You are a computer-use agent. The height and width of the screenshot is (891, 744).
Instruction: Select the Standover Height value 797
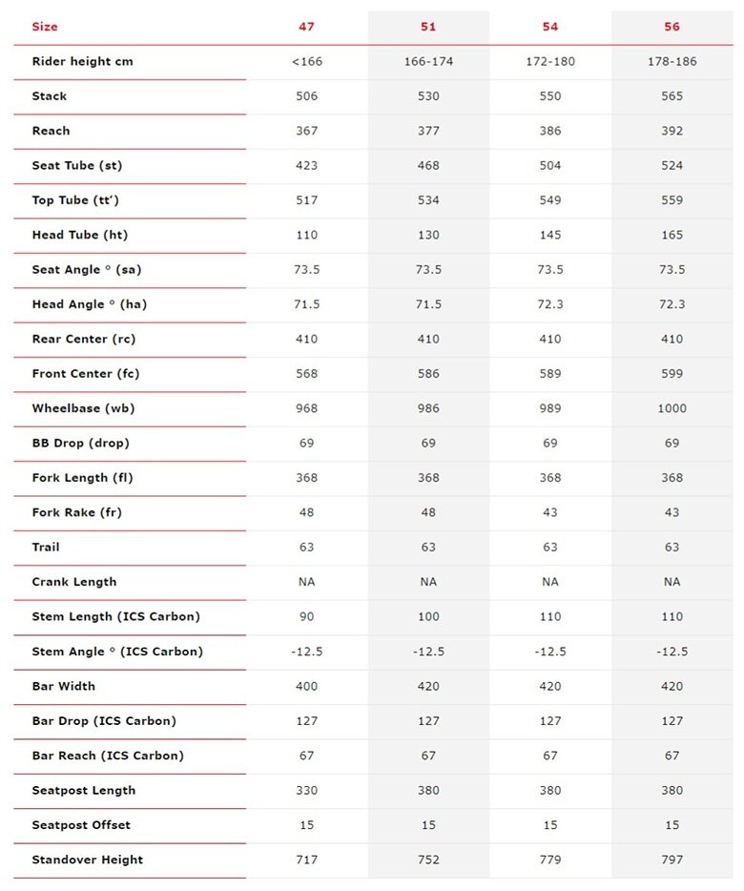(672, 860)
